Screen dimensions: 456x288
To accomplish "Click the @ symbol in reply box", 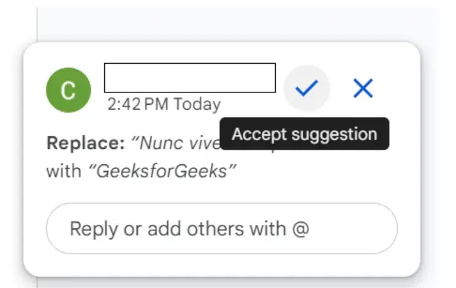I will [x=300, y=229].
